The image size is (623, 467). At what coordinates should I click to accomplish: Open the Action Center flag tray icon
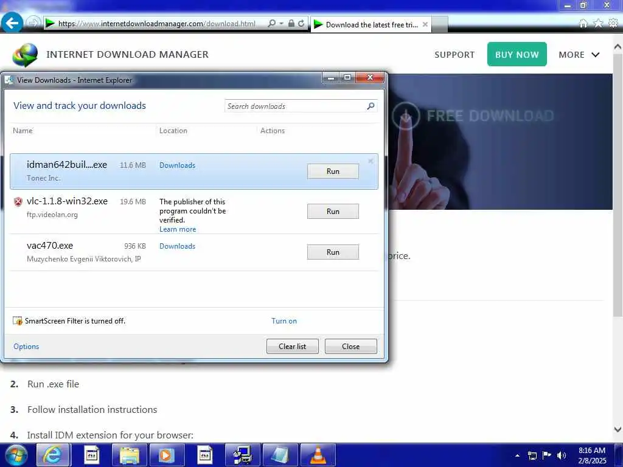click(x=547, y=455)
